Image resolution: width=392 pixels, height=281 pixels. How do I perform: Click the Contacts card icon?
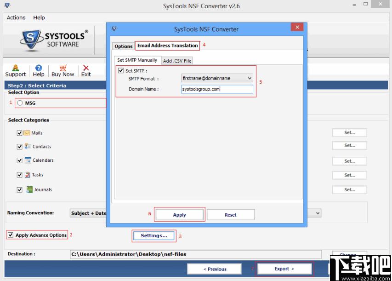28,146
